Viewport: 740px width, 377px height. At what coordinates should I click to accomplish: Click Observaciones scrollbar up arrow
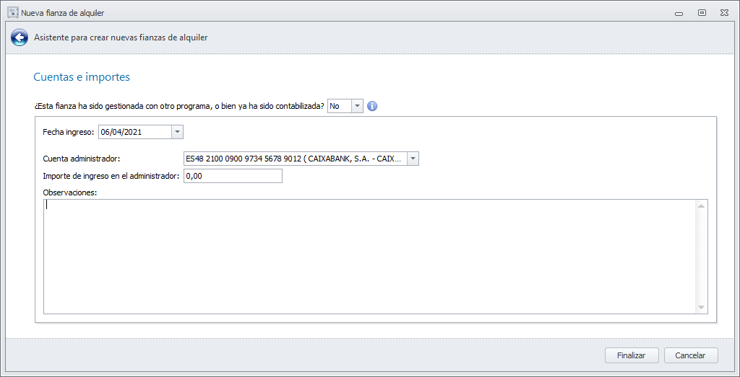click(701, 205)
